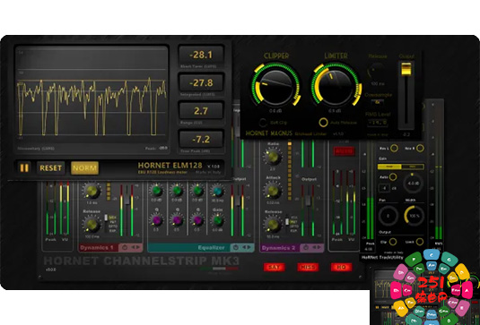Click the Dynamics 1 Release knob
This screenshot has height=325, width=480.
point(92,225)
